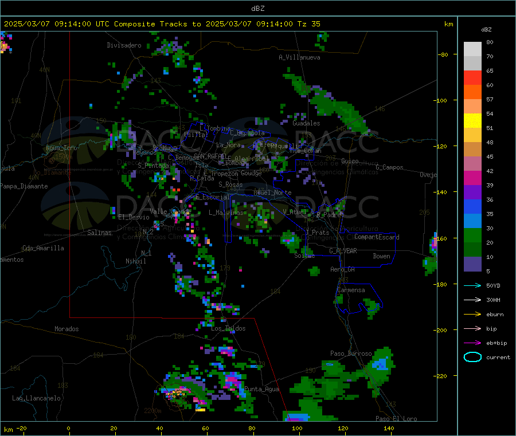Click the 0 tick on bottom km axis
The width and height of the screenshot is (516, 436).
click(68, 428)
